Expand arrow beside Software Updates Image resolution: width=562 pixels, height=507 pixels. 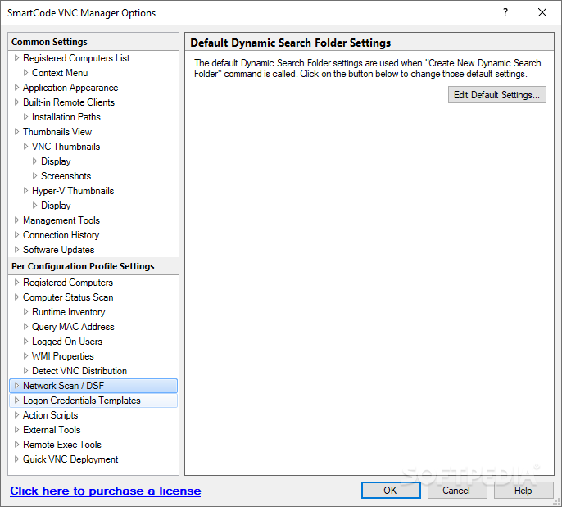[16, 249]
